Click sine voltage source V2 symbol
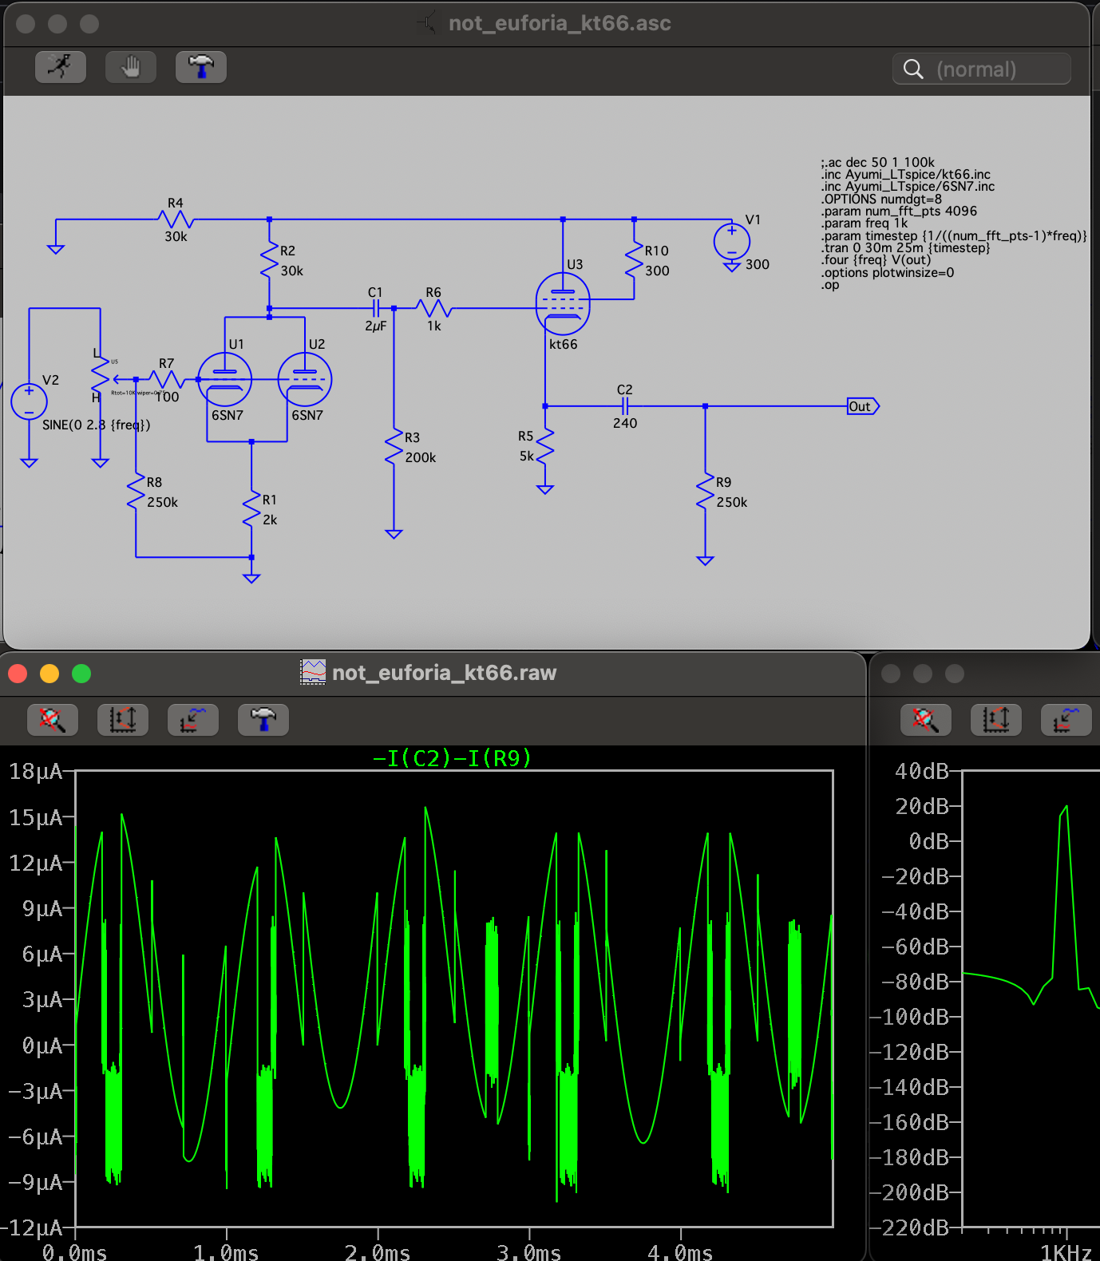This screenshot has width=1100, height=1261. [29, 401]
